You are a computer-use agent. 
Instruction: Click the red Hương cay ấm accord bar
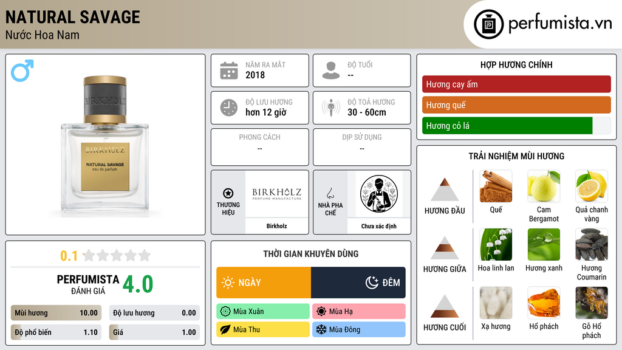click(x=516, y=84)
